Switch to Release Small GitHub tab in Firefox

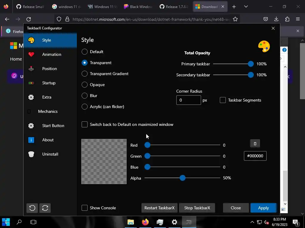pyautogui.click(x=30, y=7)
